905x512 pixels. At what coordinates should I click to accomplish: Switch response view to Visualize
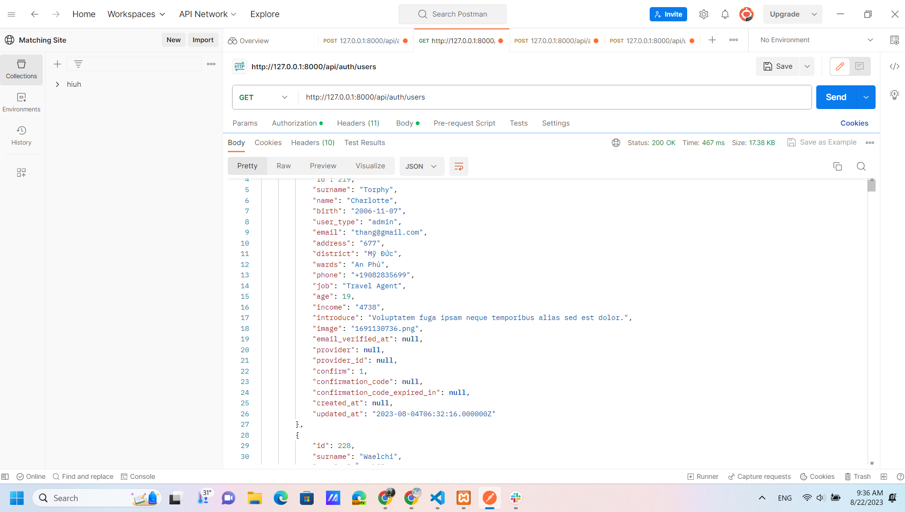(x=370, y=166)
